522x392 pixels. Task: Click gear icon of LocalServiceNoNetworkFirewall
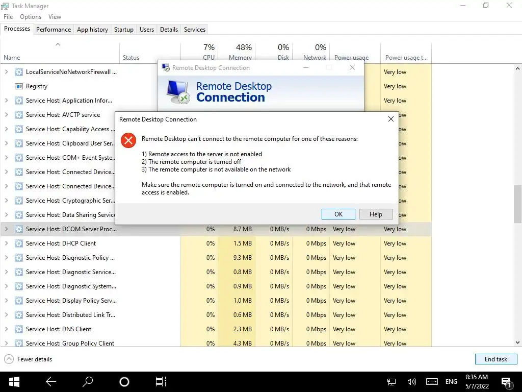[x=19, y=71]
